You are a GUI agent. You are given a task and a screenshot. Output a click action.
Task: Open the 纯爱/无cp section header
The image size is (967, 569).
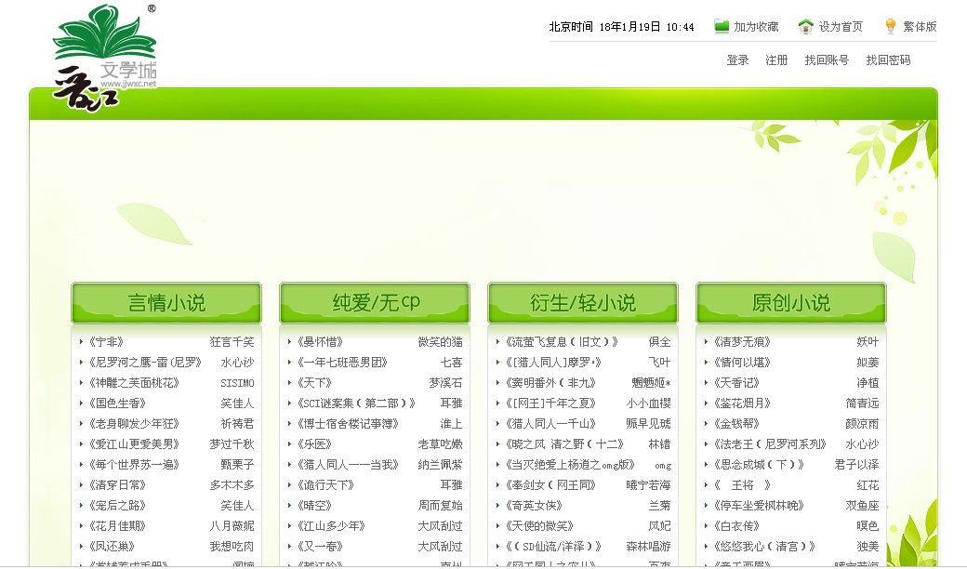[x=374, y=300]
